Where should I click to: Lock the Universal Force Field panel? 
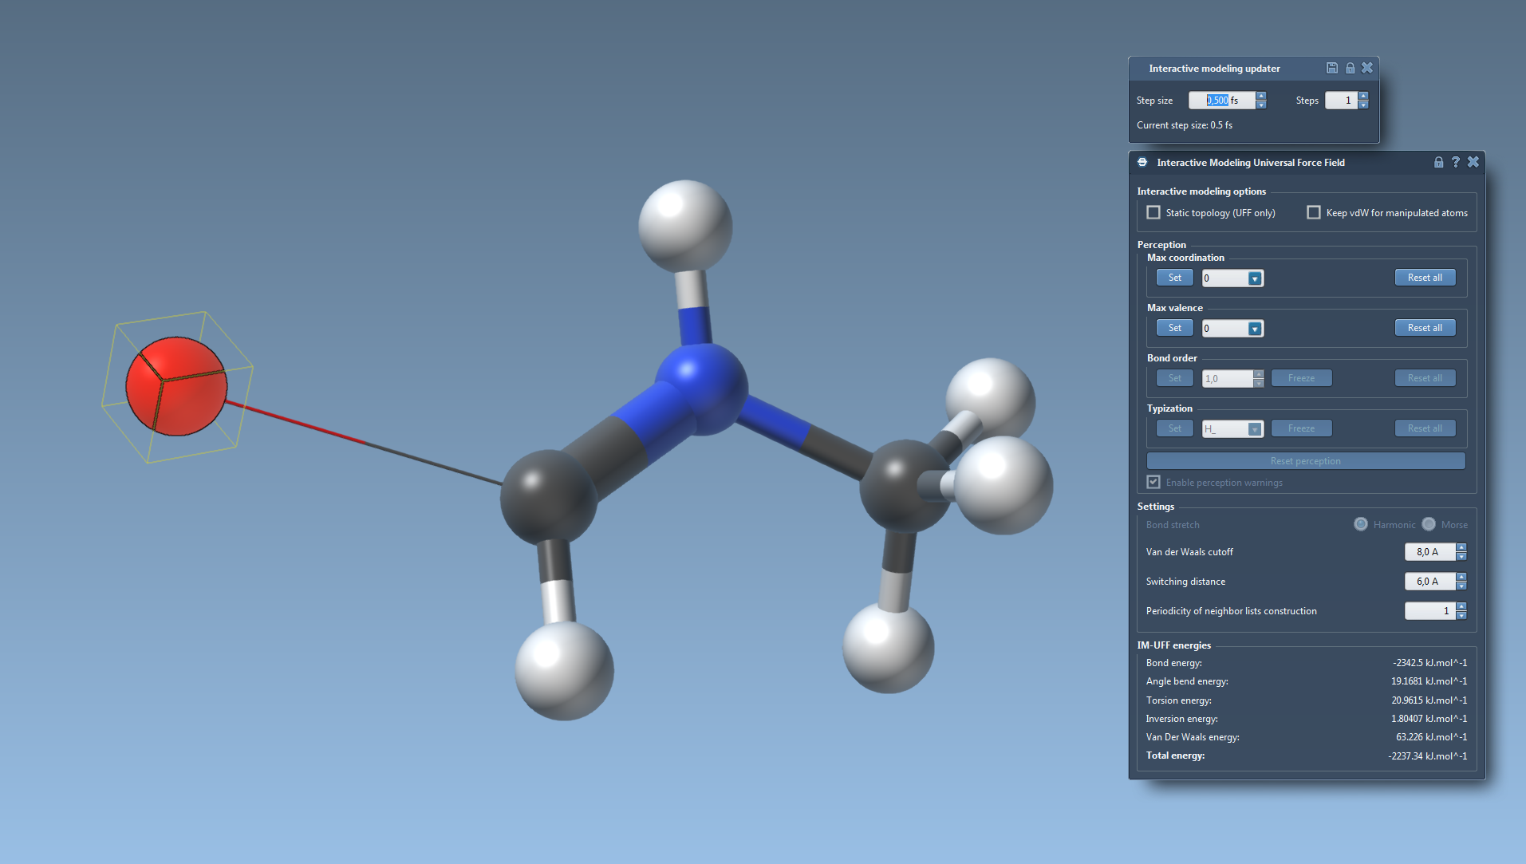tap(1438, 162)
